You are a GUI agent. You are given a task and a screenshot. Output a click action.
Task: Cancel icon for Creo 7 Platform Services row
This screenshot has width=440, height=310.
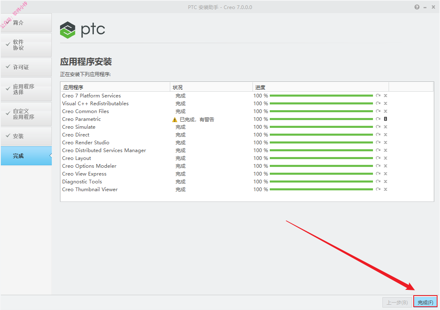pyautogui.click(x=386, y=96)
